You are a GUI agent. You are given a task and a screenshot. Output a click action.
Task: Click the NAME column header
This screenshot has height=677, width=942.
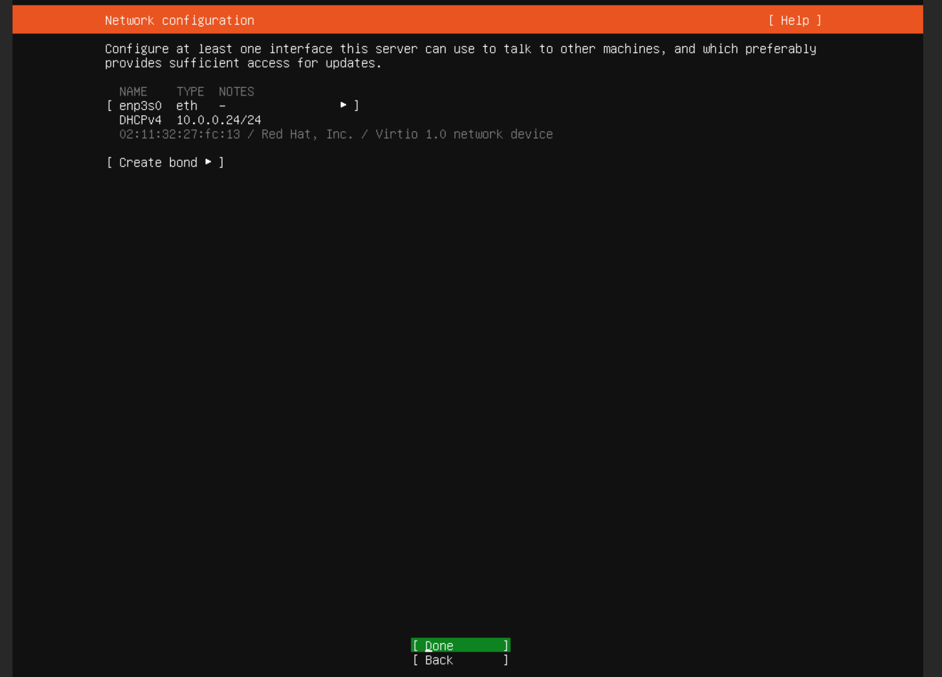tap(133, 92)
